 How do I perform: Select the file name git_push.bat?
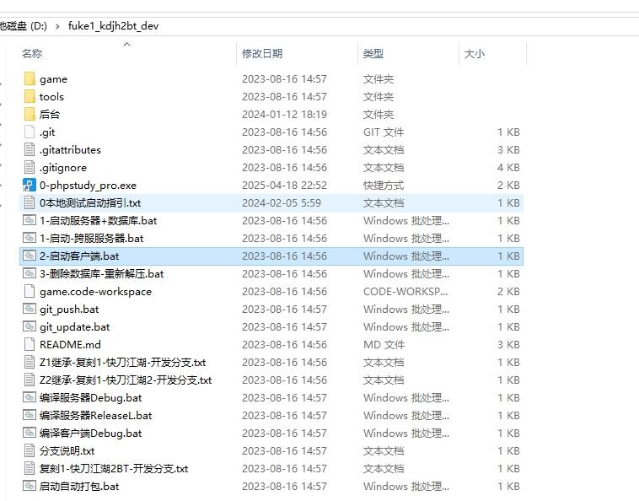point(69,309)
